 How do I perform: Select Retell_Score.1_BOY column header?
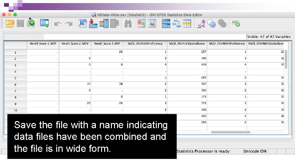click(x=43, y=45)
